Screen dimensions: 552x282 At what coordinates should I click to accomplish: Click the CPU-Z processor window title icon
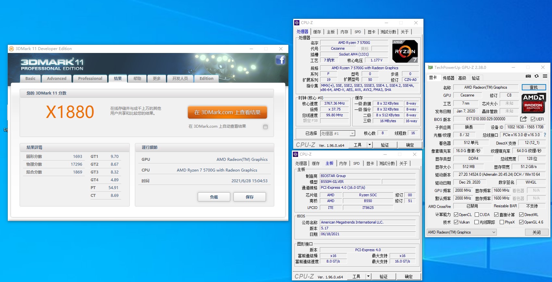click(x=297, y=23)
